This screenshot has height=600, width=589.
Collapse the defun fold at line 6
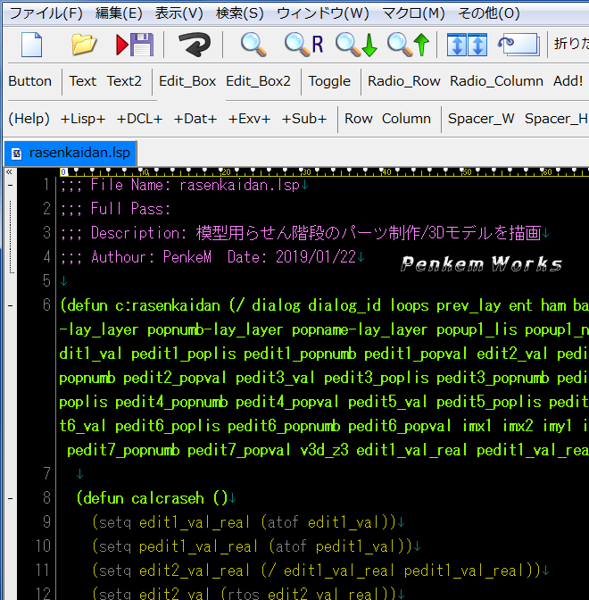[11, 305]
